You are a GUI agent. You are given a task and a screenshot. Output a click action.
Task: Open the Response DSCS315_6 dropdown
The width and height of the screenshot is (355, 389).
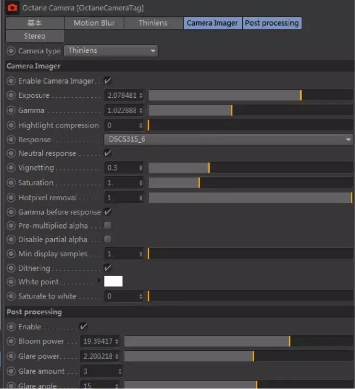pyautogui.click(x=229, y=140)
